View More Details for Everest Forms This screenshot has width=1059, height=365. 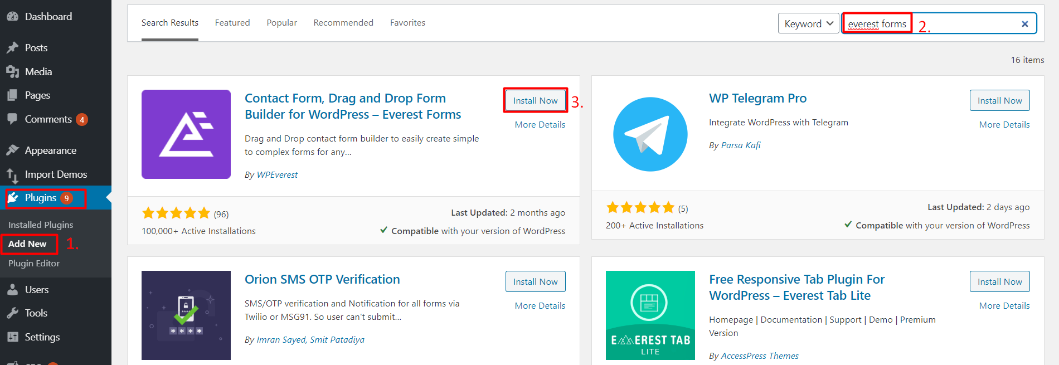pyautogui.click(x=540, y=125)
